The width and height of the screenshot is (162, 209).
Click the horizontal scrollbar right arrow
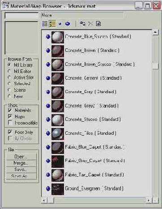[x=149, y=200]
